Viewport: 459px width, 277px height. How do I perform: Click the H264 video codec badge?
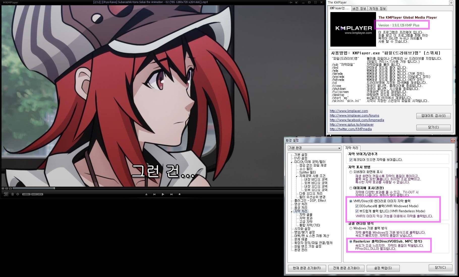click(x=26, y=194)
